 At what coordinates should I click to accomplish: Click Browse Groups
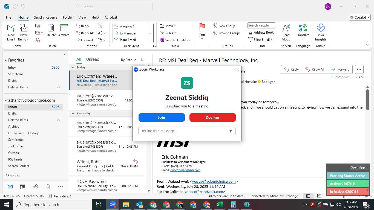click(x=227, y=33)
